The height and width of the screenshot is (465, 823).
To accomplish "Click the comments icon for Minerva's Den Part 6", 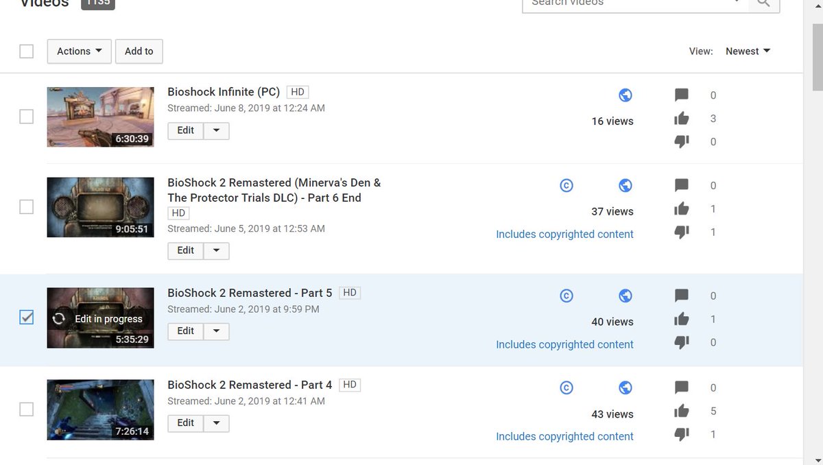I will tap(681, 185).
